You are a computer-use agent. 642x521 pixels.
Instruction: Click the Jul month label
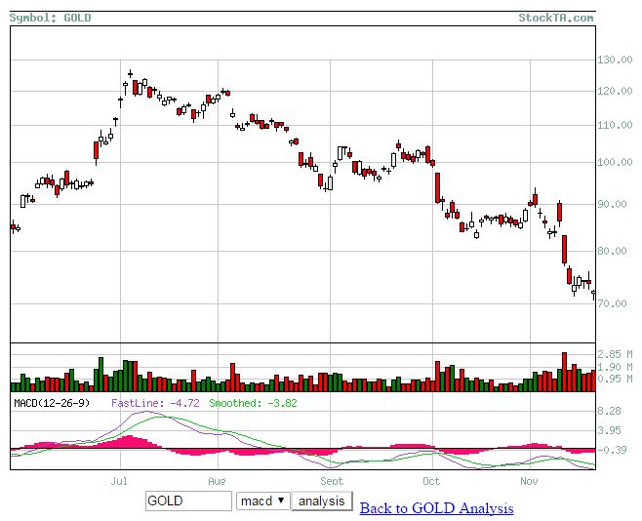coord(119,481)
